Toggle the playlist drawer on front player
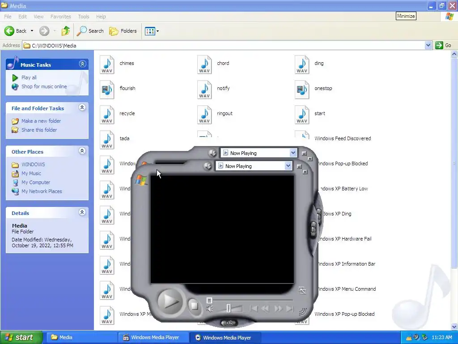Viewport: 458px width, 344px height. pos(313,230)
